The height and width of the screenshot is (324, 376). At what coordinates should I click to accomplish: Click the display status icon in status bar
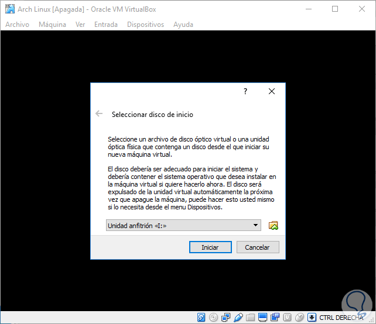[262, 318]
